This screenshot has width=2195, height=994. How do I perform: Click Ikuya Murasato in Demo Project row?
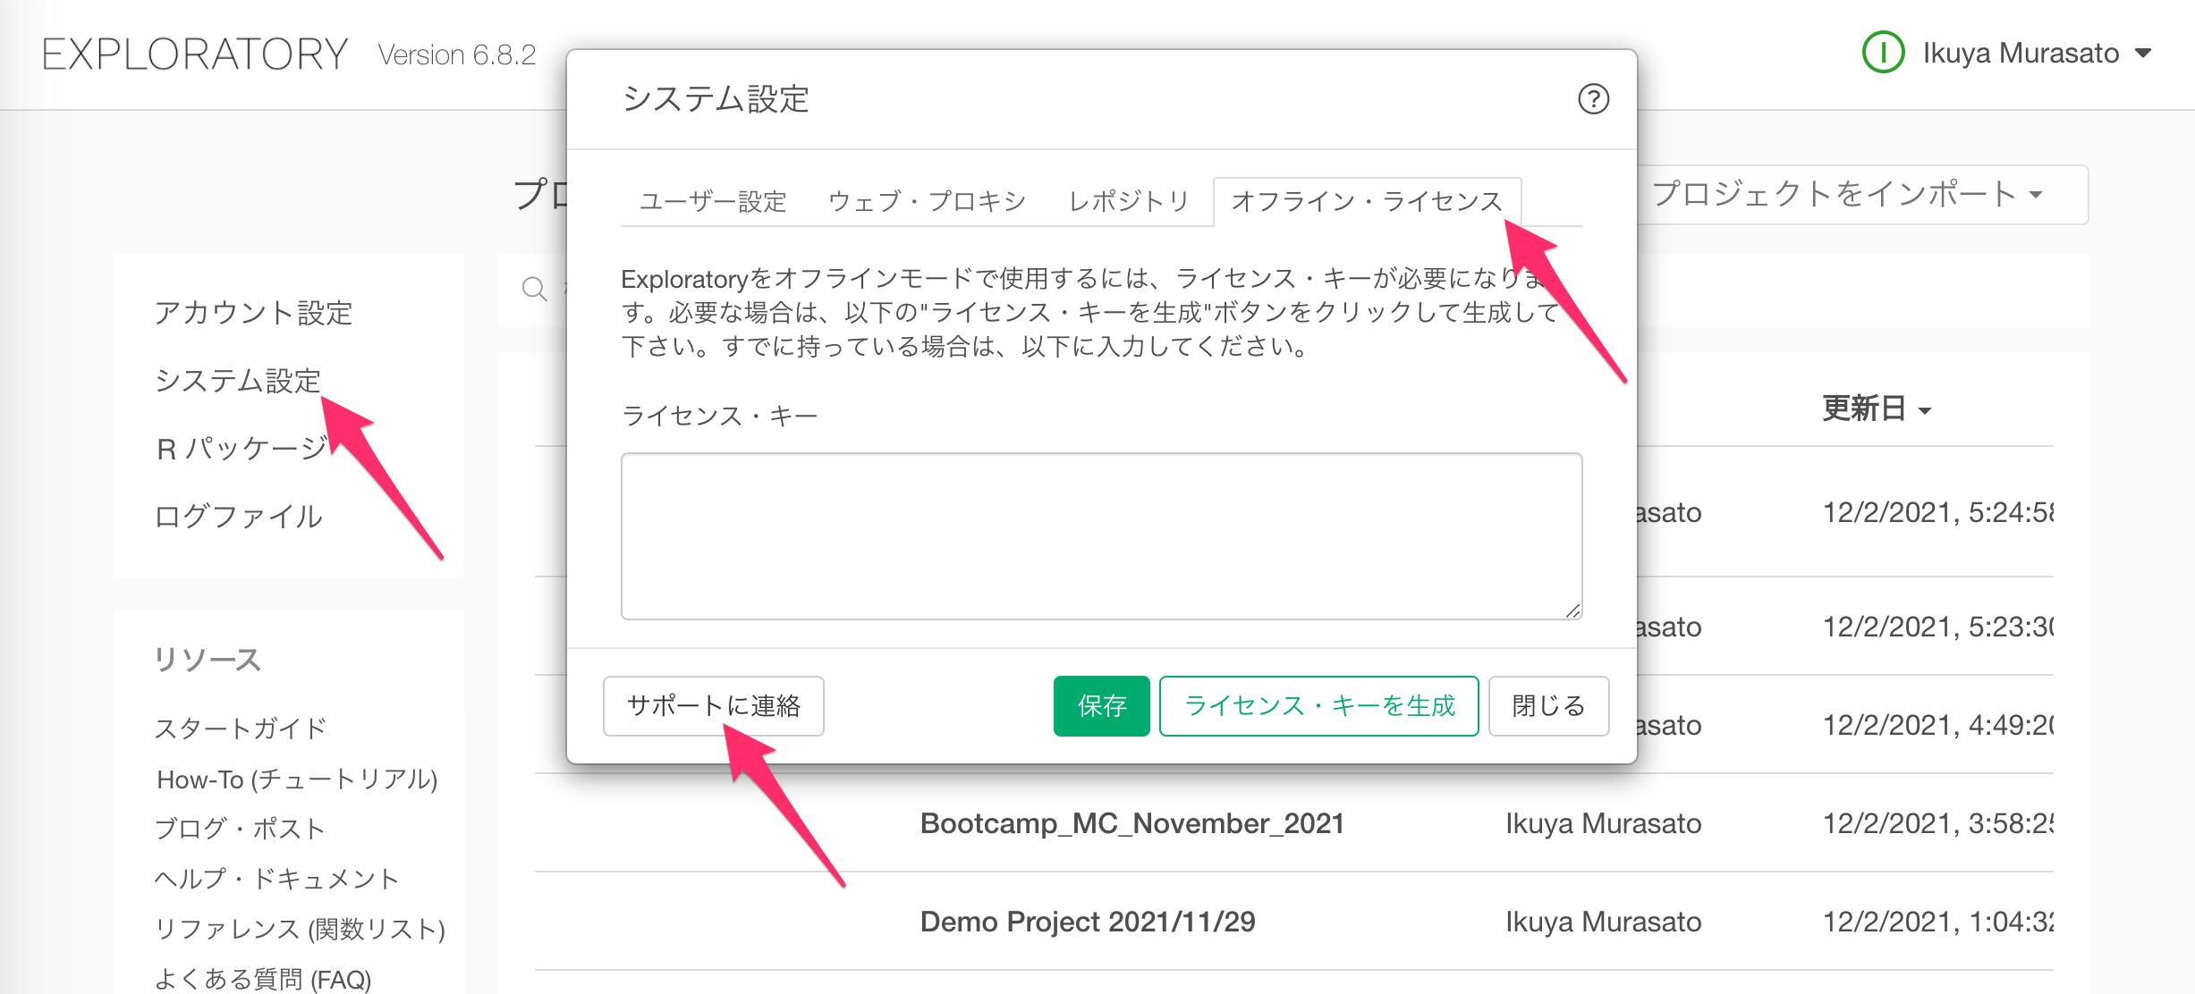[x=1604, y=922]
